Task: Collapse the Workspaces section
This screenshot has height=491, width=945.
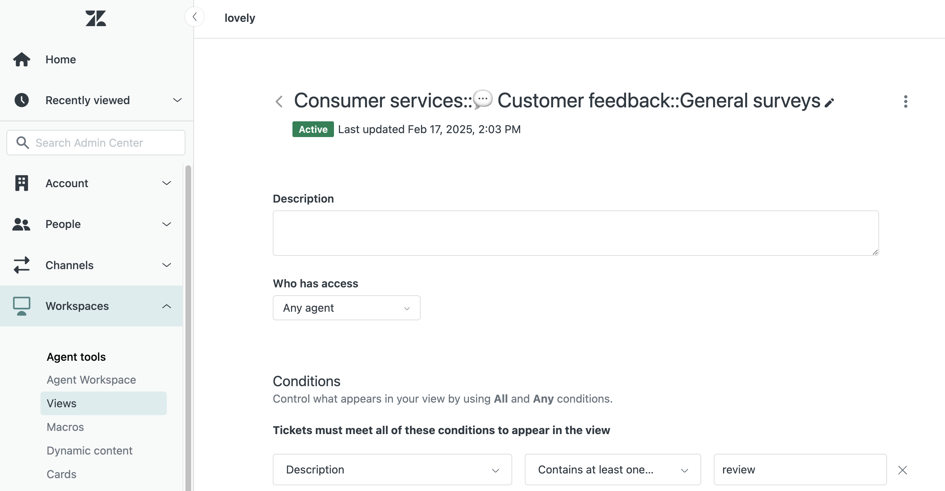Action: [x=166, y=306]
